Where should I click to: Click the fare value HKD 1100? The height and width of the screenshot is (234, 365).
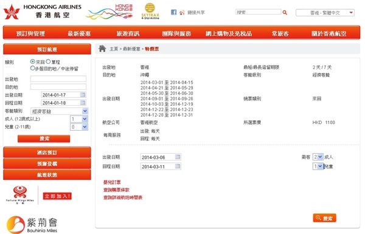pos(324,122)
